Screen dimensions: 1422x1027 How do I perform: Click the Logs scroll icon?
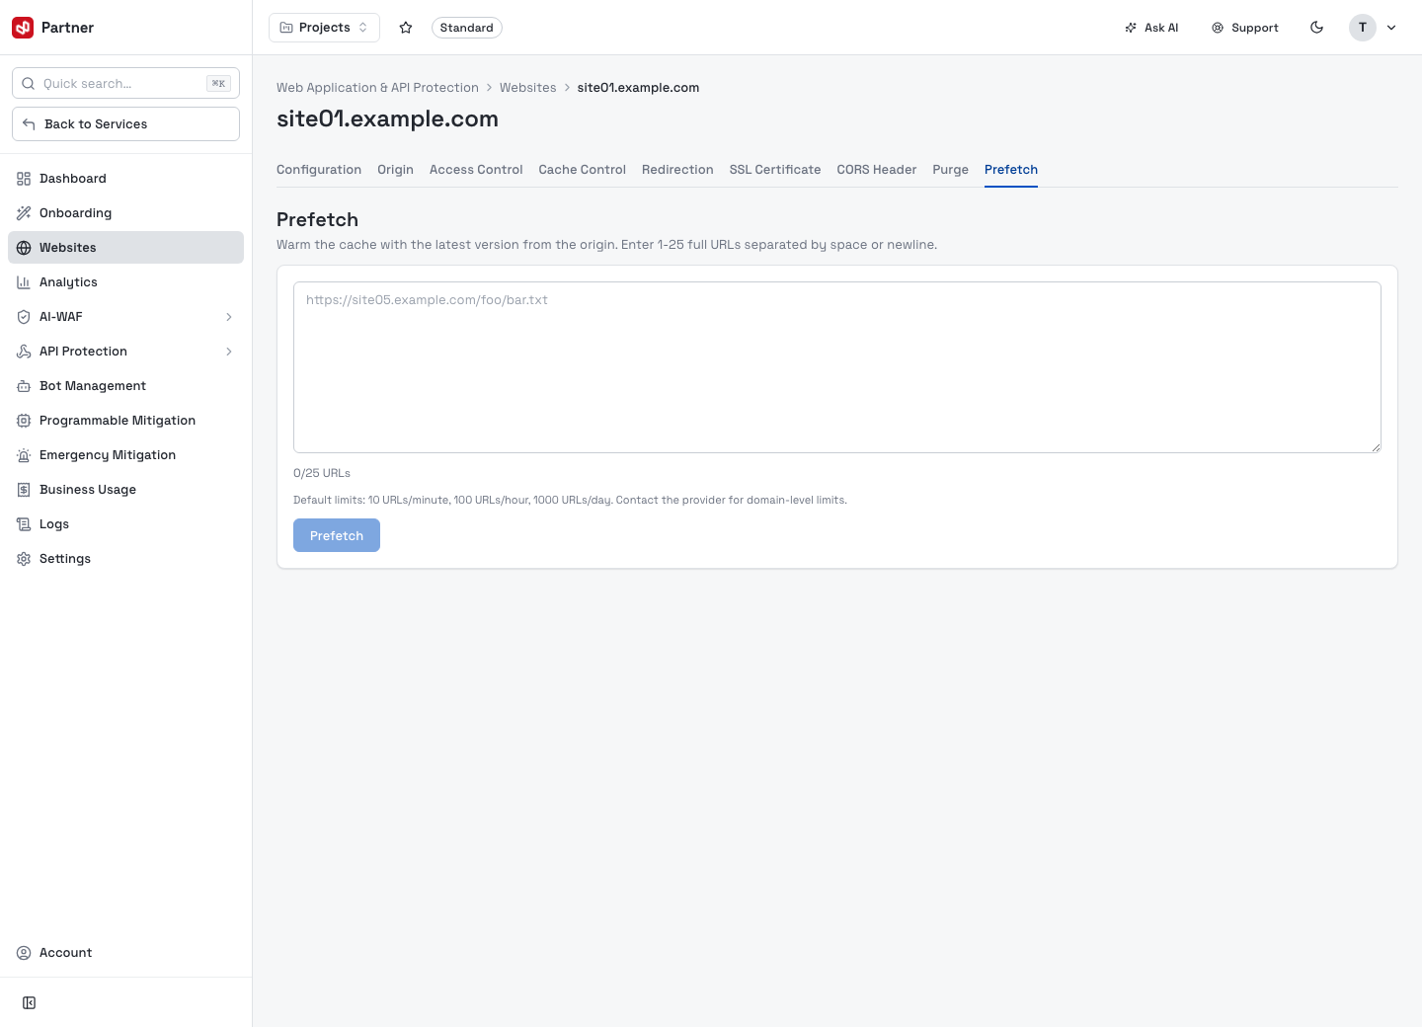(24, 524)
